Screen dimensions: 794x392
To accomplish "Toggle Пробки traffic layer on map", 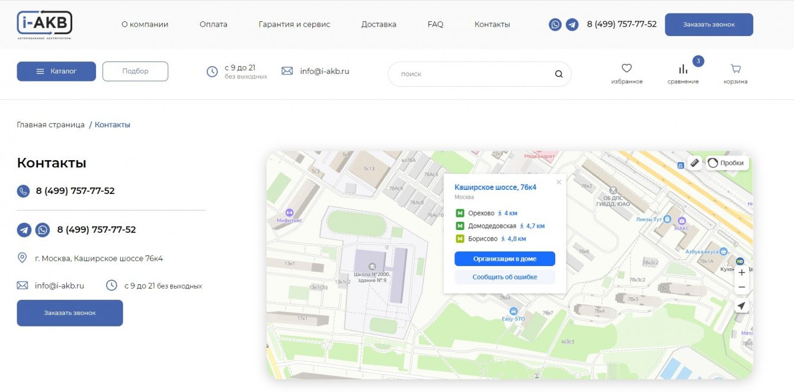I will [x=727, y=163].
